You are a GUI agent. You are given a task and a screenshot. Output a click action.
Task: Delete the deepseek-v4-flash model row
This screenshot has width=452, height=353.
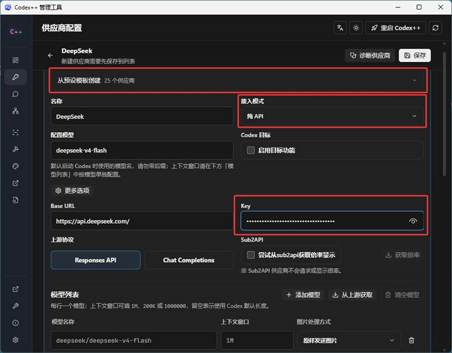click(412, 341)
